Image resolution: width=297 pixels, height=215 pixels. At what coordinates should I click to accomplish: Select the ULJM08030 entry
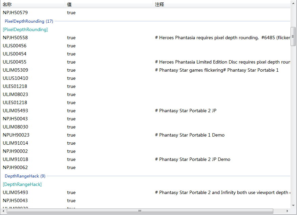pyautogui.click(x=15, y=127)
